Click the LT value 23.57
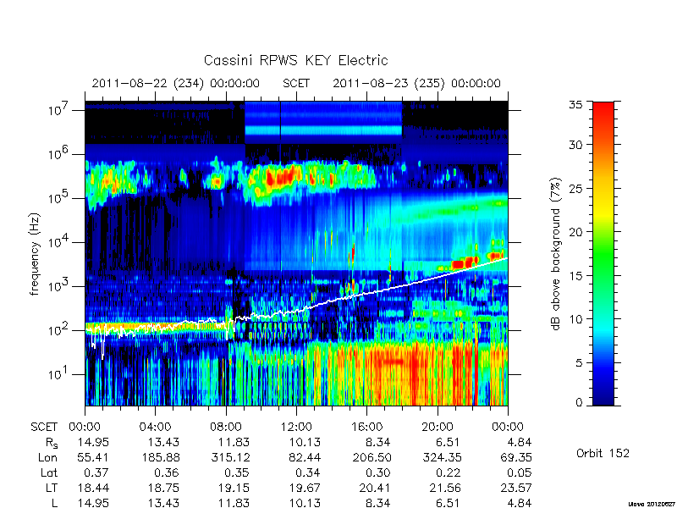This screenshot has height=508, width=677. 516,488
